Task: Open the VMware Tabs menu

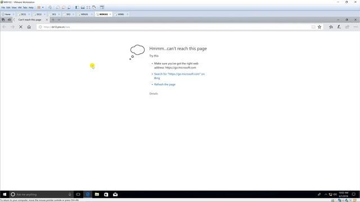Action: click(25, 7)
